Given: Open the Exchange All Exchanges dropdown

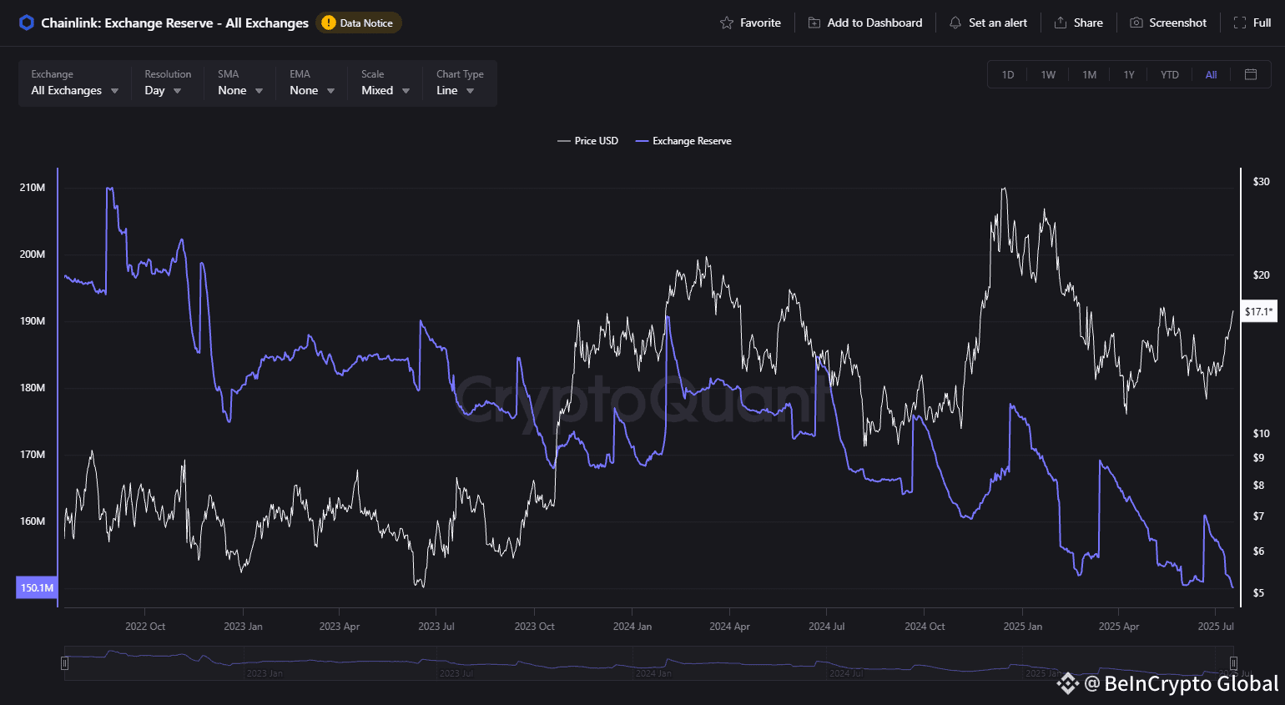Looking at the screenshot, I should click(75, 83).
